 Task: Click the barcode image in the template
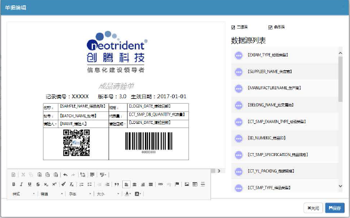coord(148,142)
